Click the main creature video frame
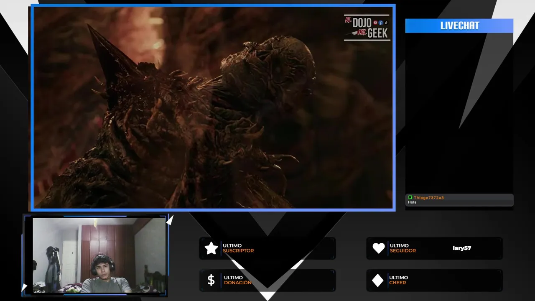535x301 pixels. tap(213, 107)
